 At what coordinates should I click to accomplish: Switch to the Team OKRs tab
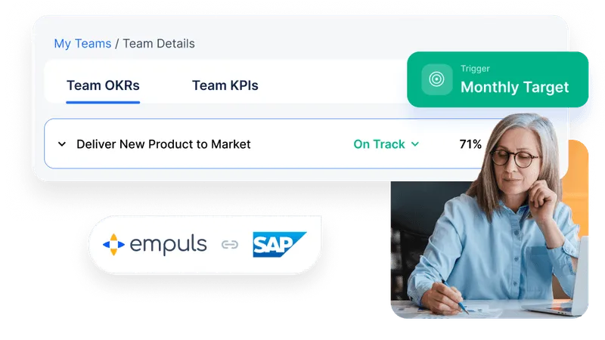point(103,85)
